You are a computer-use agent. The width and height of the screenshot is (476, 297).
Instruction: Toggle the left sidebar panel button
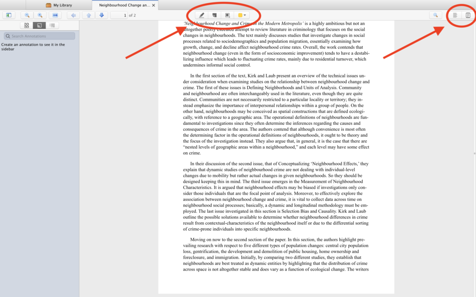click(x=9, y=15)
